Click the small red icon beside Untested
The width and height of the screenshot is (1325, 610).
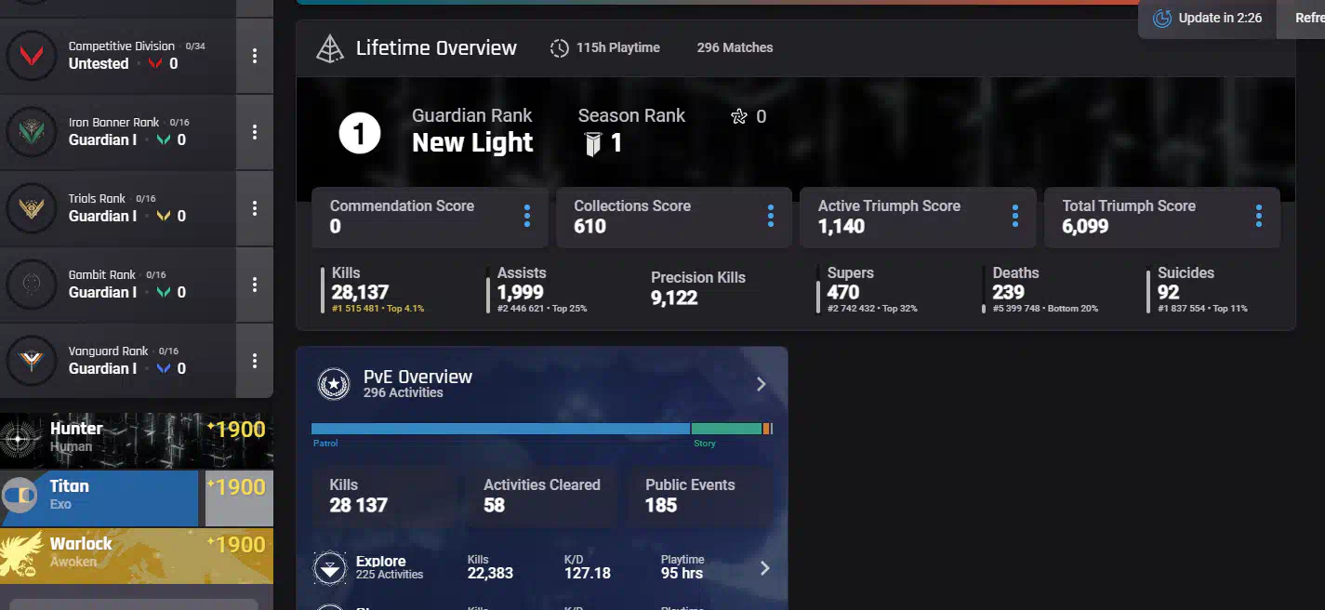tap(155, 64)
